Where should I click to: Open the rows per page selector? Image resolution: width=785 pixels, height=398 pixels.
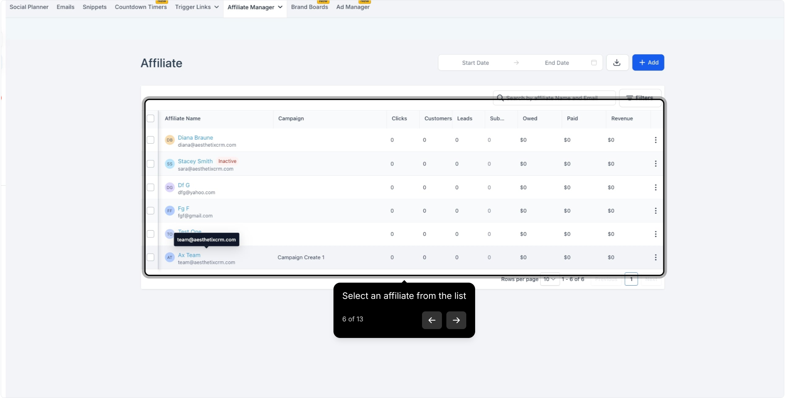point(549,279)
